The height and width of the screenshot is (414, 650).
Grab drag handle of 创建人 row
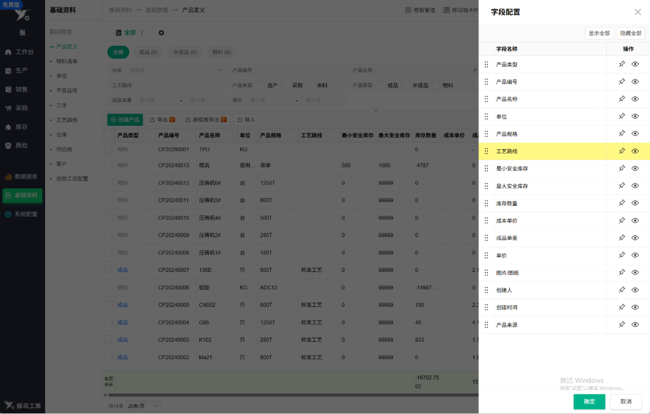point(486,290)
